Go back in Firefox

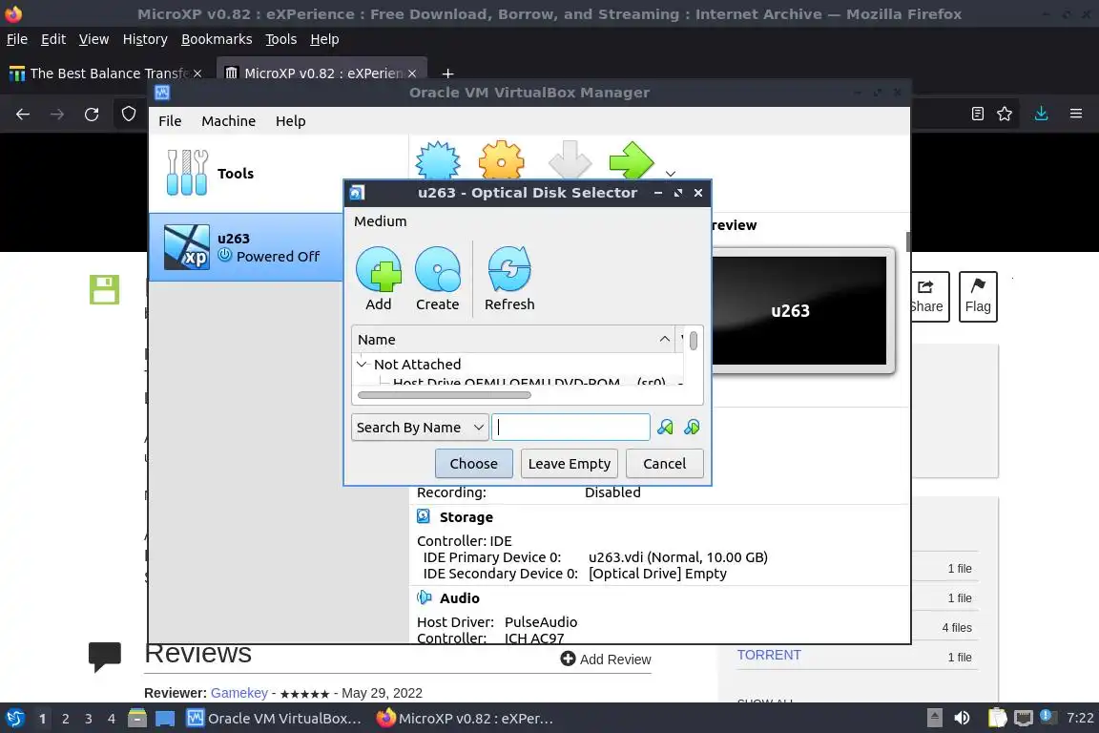click(23, 115)
